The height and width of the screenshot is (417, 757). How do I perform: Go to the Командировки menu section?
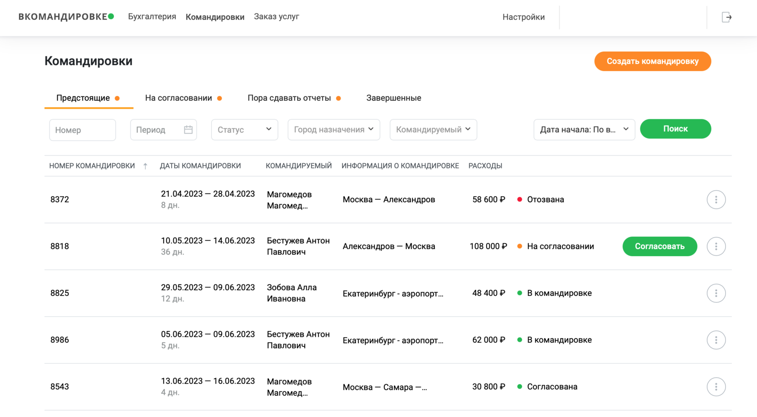[x=215, y=17]
